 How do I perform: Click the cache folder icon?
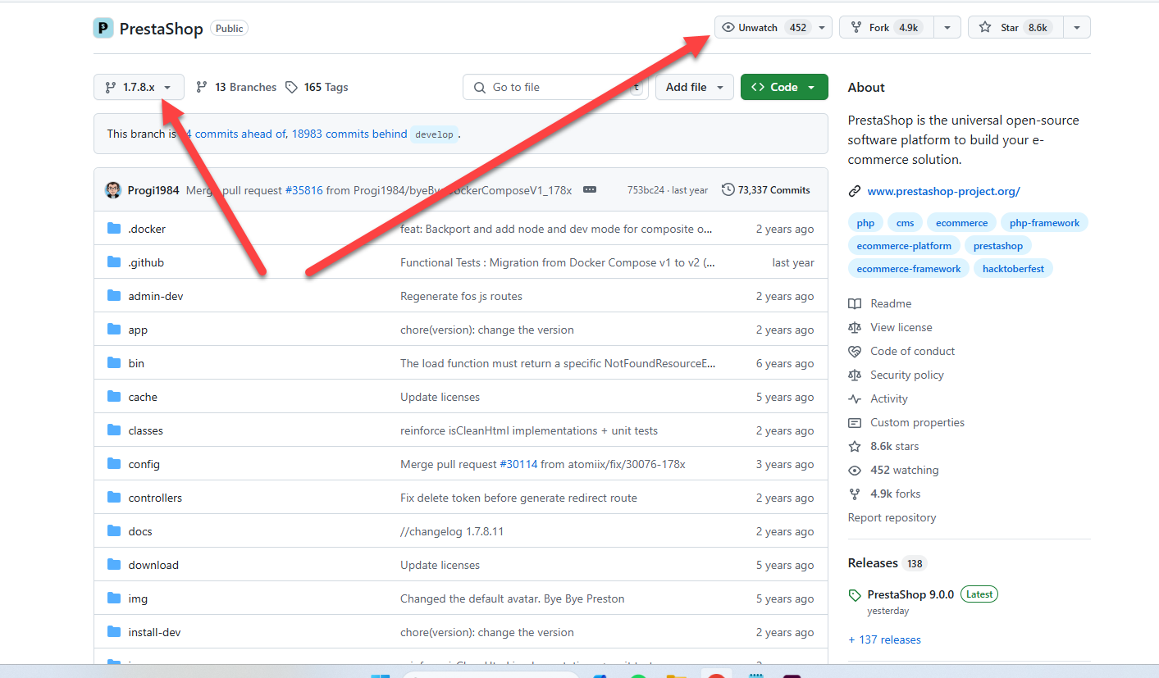click(114, 397)
